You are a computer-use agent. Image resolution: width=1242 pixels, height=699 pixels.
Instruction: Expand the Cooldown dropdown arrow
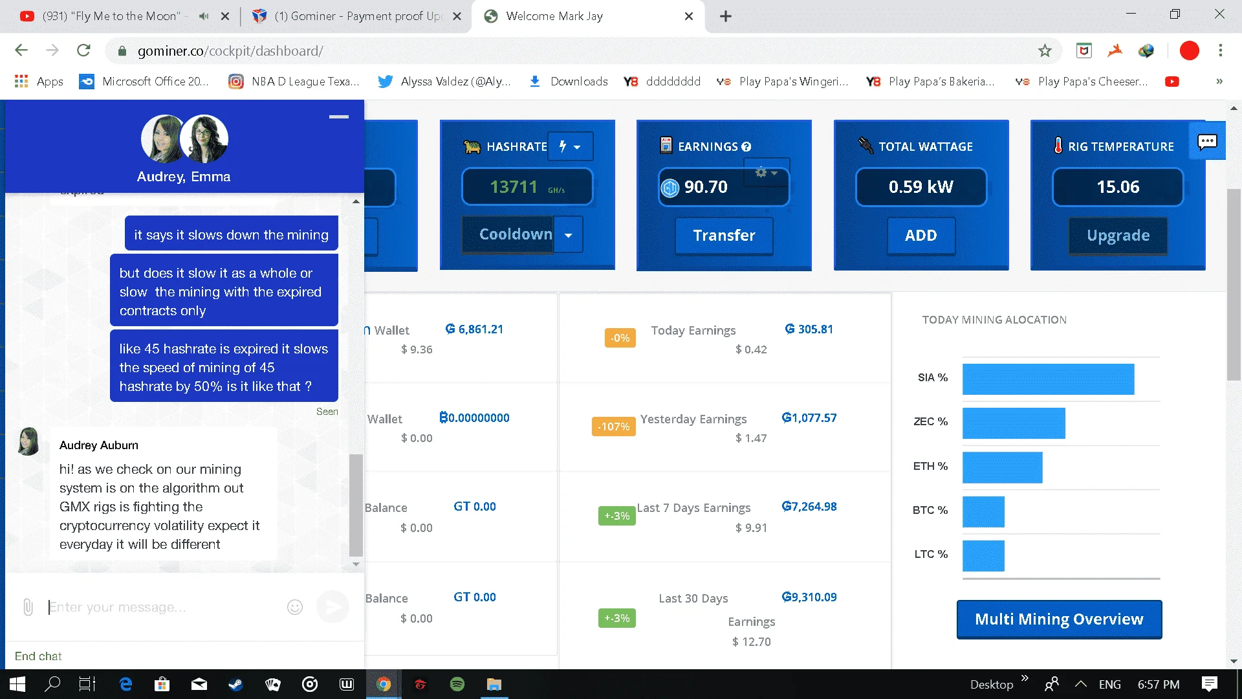569,235
